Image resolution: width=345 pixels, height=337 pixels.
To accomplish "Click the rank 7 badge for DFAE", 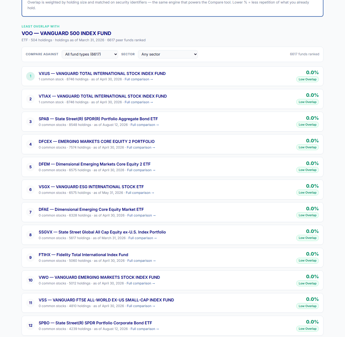I will click(30, 212).
